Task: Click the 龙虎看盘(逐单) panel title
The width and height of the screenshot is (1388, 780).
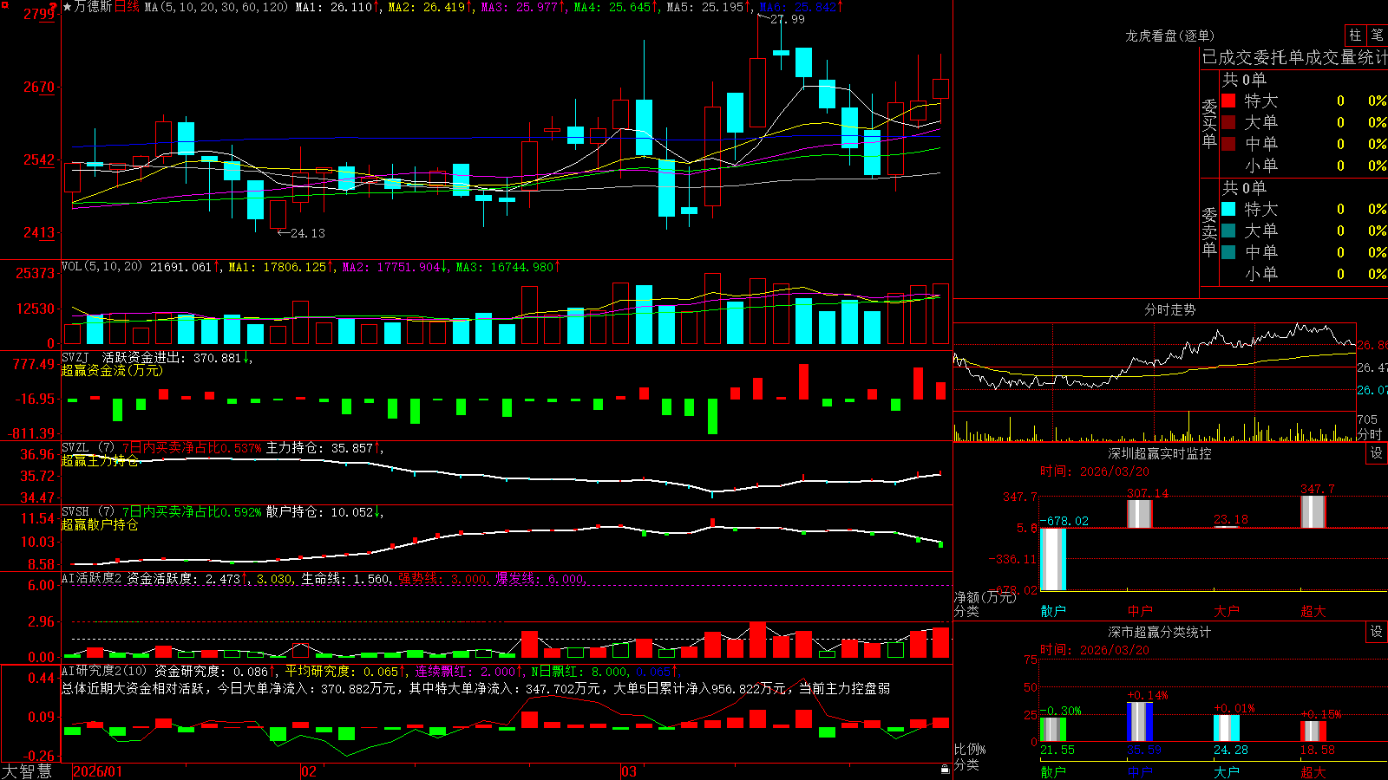Action: pos(1169,36)
